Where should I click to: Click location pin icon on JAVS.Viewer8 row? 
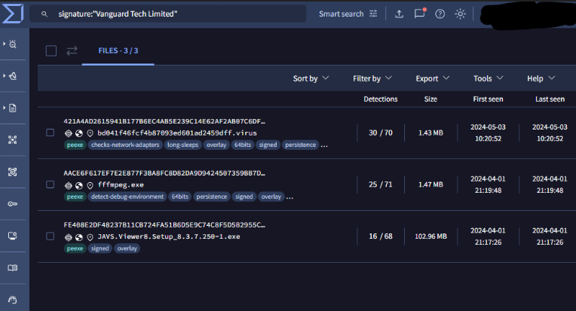[x=90, y=237]
